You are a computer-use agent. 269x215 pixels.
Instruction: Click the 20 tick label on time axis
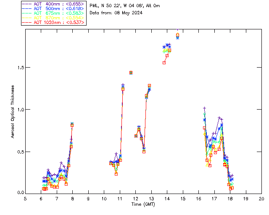(x=261, y=198)
